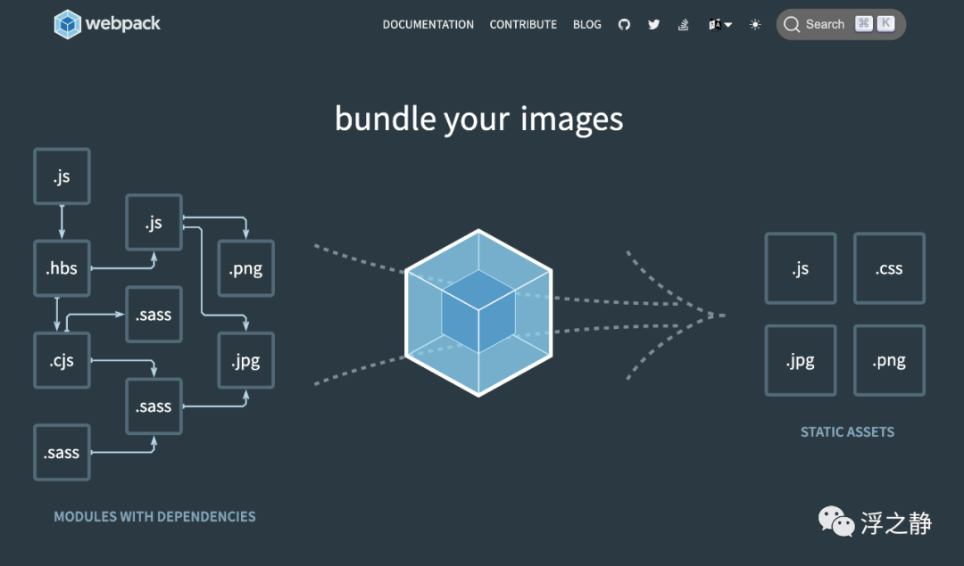964x566 pixels.
Task: Open the DOCUMENTATION nav item
Action: point(428,25)
